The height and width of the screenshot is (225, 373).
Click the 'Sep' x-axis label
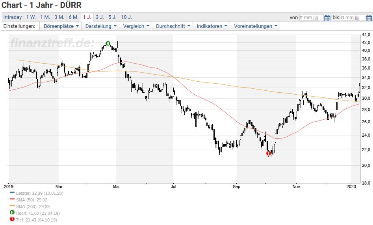click(x=236, y=187)
